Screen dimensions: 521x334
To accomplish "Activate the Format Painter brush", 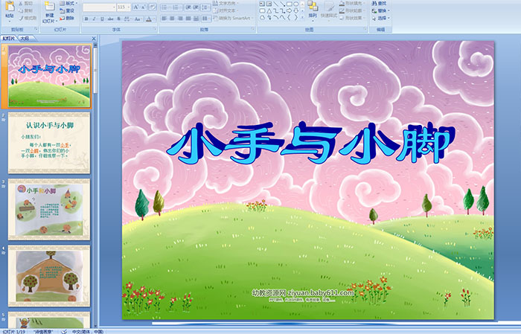I will pyautogui.click(x=21, y=18).
